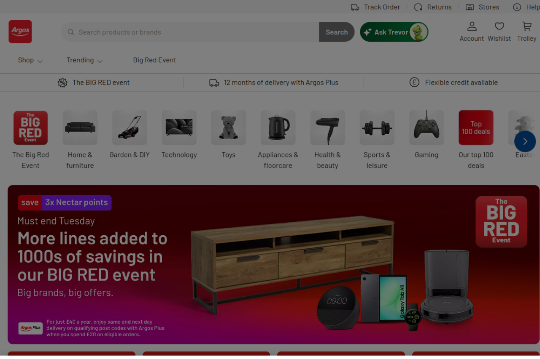The image size is (540, 359).
Task: Click the Argos logo
Action: tap(20, 32)
